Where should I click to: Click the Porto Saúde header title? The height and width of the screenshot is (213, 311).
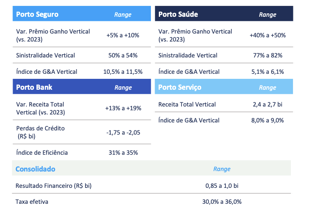(178, 14)
